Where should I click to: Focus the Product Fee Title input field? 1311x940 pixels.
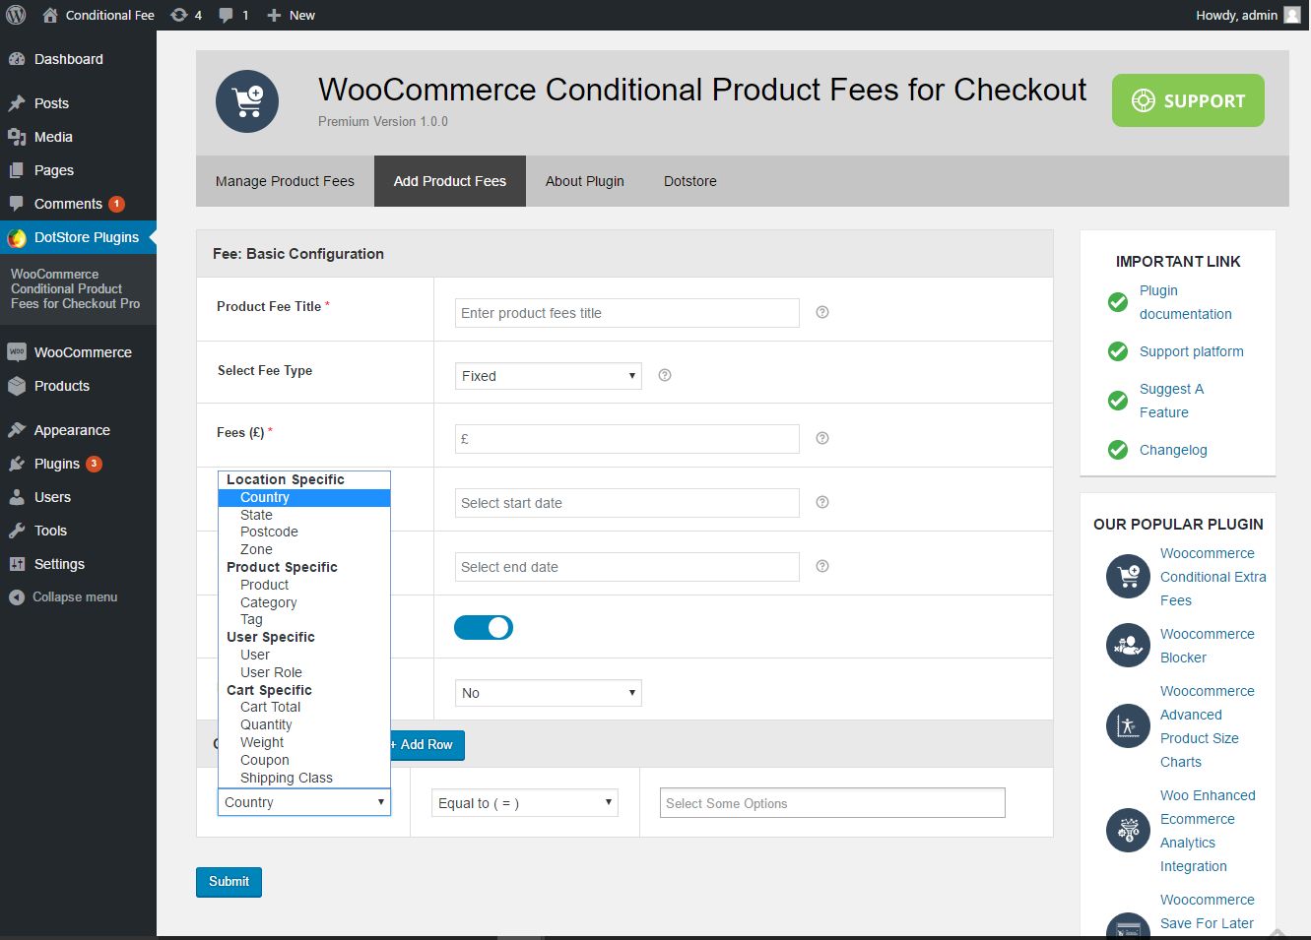click(627, 313)
